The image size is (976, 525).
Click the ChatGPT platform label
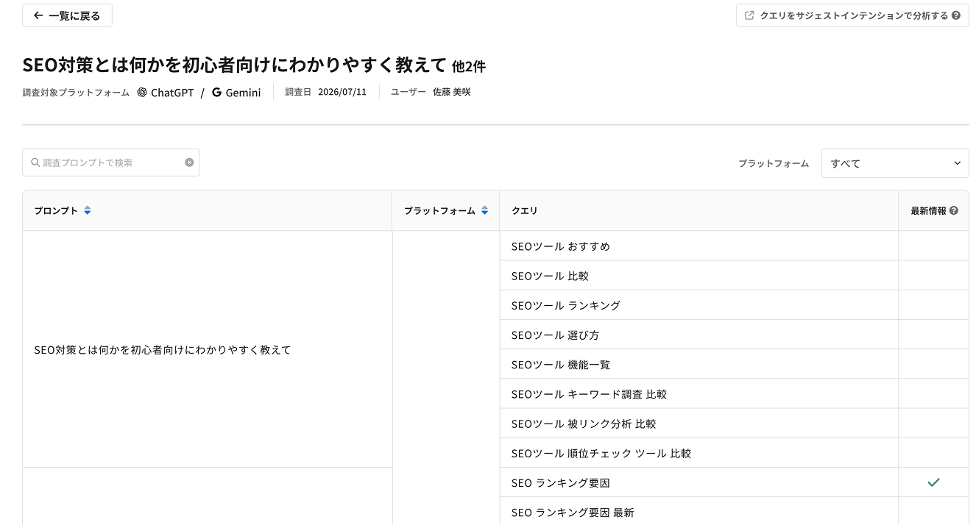172,93
